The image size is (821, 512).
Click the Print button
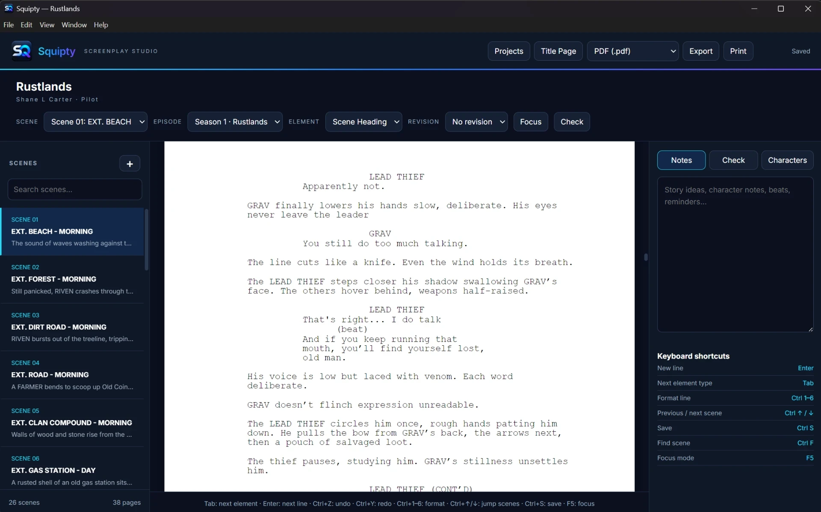[x=738, y=51]
